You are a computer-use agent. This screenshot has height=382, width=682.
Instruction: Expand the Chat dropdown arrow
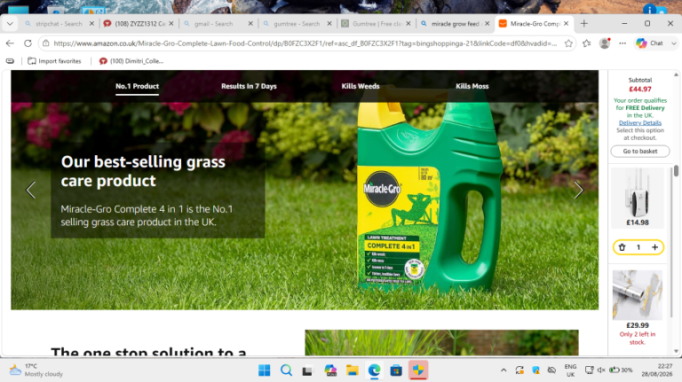[x=674, y=43]
